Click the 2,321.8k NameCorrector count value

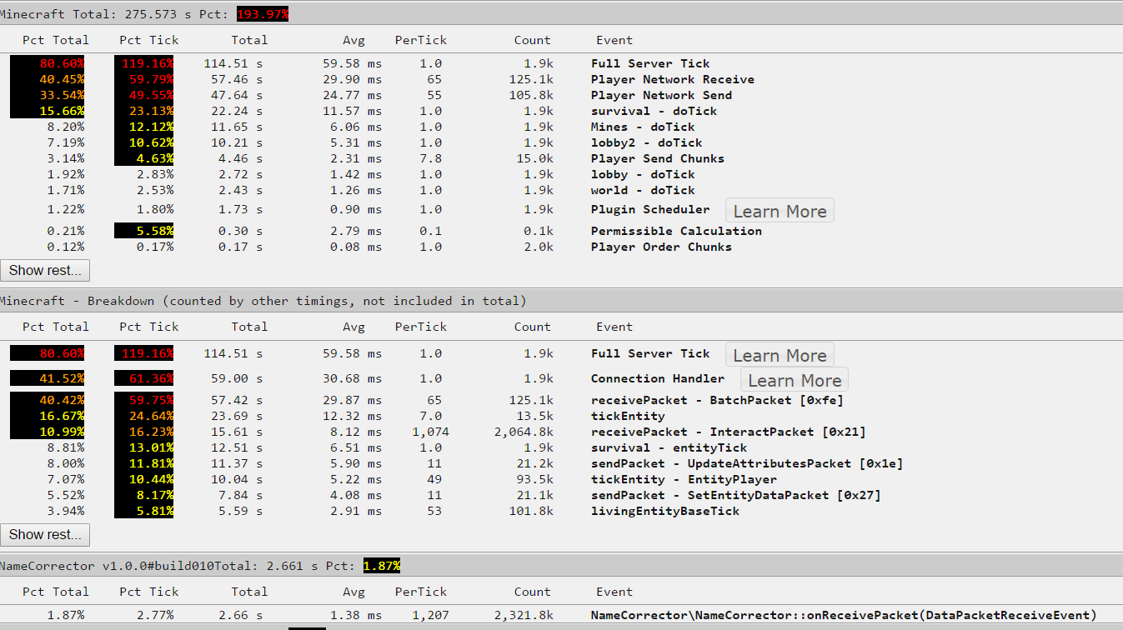(524, 615)
